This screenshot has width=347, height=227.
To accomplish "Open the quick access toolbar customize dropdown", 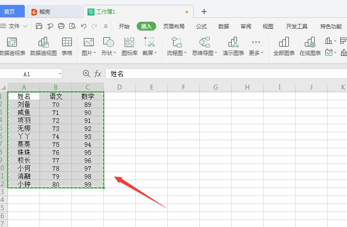I will [106, 26].
